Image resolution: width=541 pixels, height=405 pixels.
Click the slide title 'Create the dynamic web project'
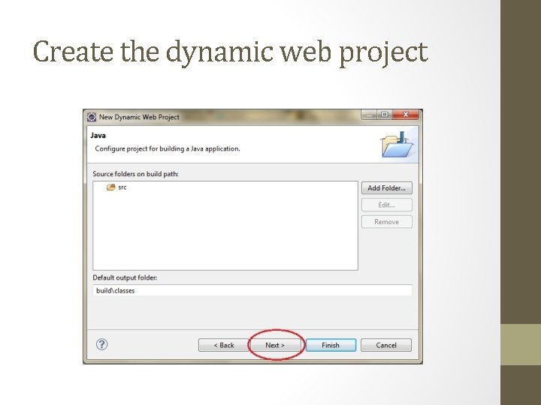(x=231, y=52)
